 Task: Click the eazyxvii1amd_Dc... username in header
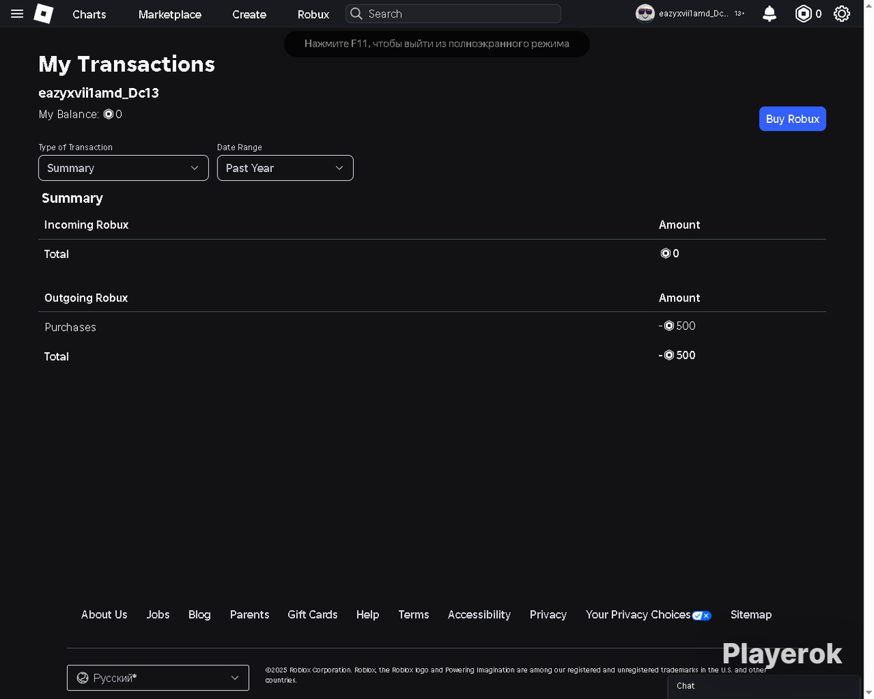(x=693, y=14)
